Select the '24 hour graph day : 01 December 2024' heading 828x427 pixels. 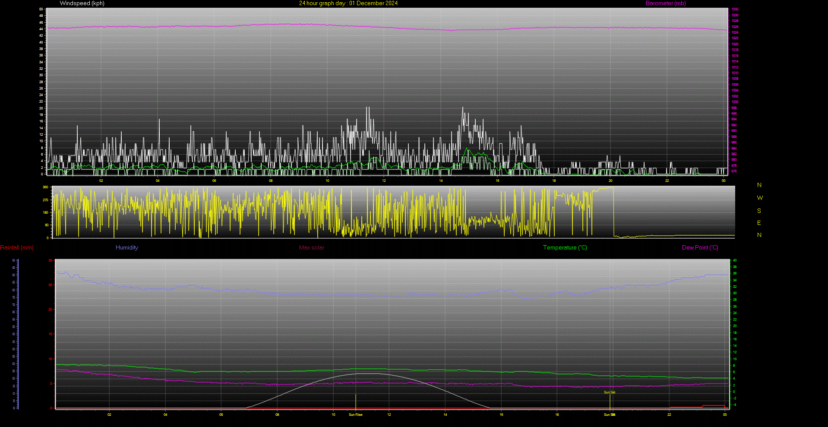[x=348, y=3]
